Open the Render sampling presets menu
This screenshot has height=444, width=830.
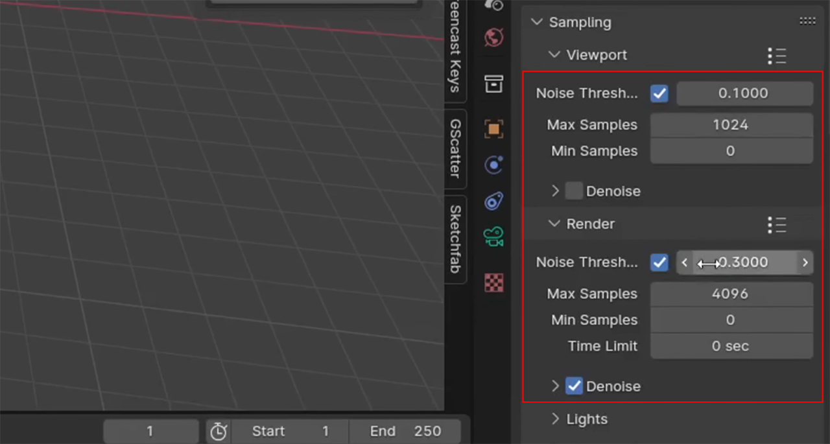pos(777,225)
